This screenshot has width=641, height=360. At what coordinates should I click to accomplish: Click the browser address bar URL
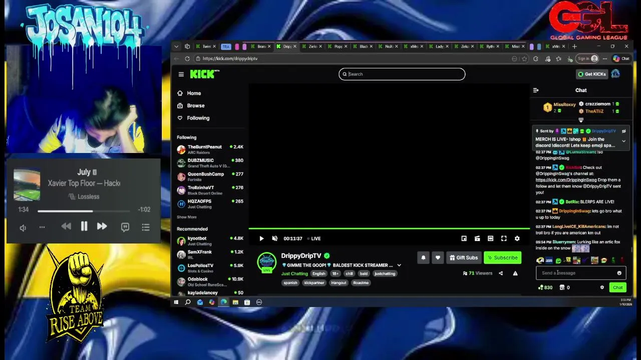[230, 58]
